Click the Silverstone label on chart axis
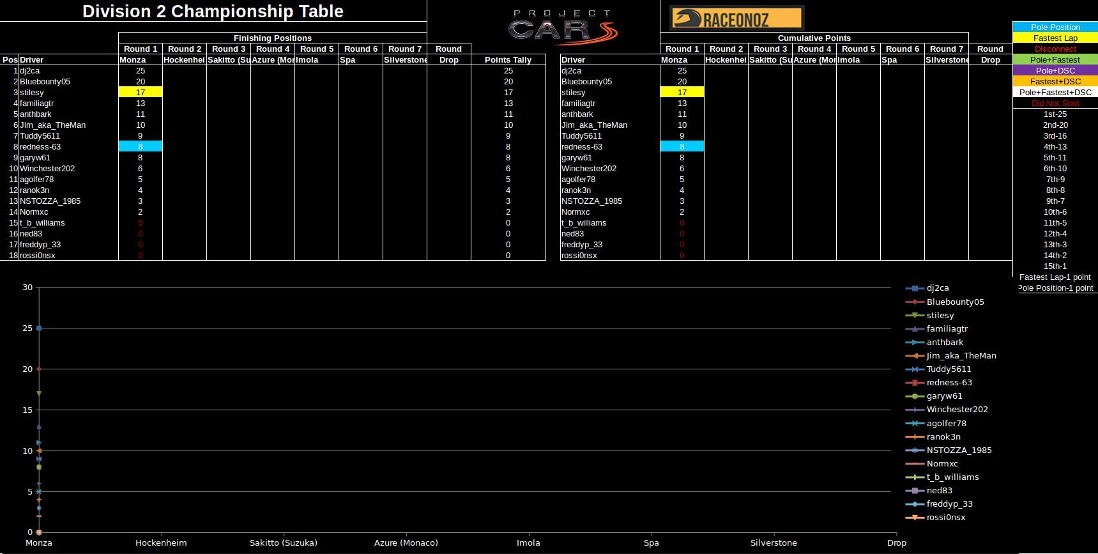Image resolution: width=1098 pixels, height=554 pixels. click(x=774, y=542)
